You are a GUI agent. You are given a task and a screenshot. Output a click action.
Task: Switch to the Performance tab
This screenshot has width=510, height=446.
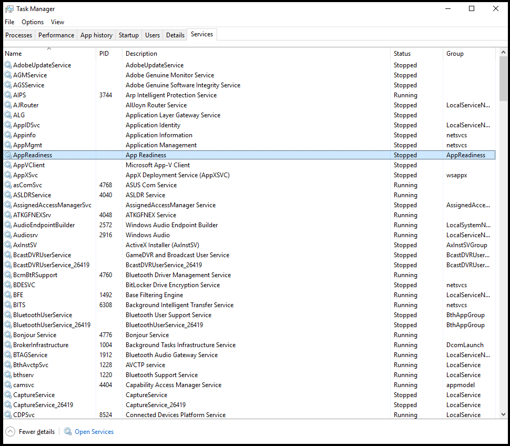coord(56,35)
